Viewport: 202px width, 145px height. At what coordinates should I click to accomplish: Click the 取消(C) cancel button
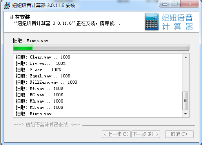[179, 134]
